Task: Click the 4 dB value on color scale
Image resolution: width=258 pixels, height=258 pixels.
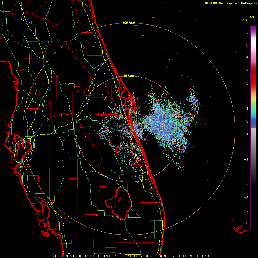Action: [247, 71]
